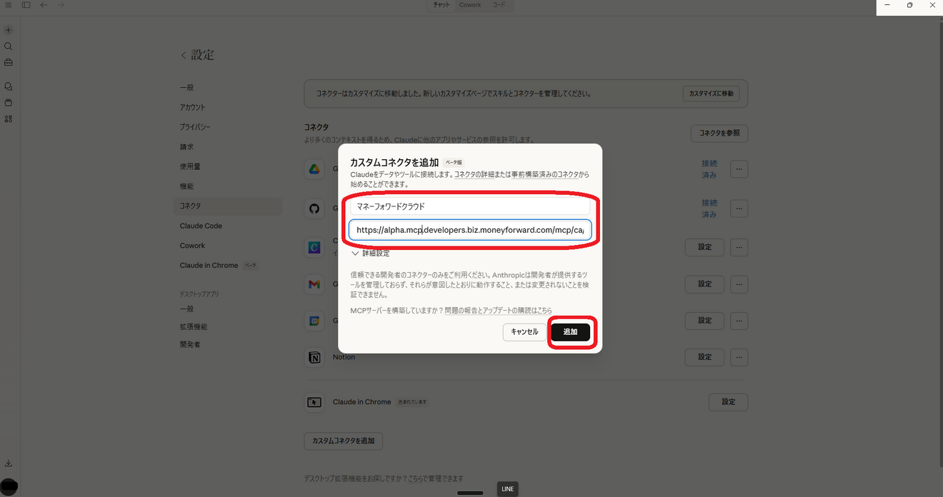Click the download icon in sidebar
Image resolution: width=943 pixels, height=497 pixels.
(9, 463)
